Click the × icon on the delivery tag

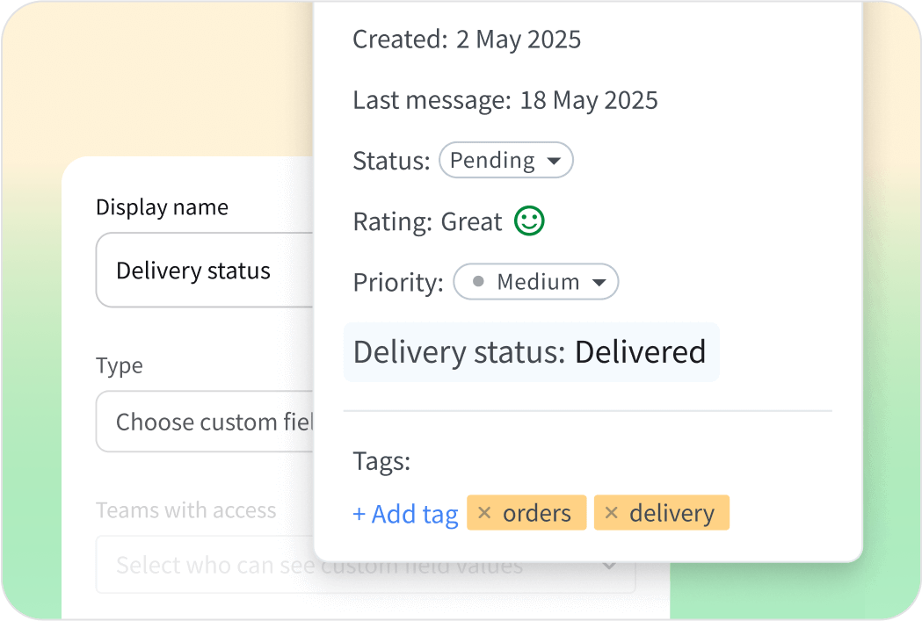612,513
